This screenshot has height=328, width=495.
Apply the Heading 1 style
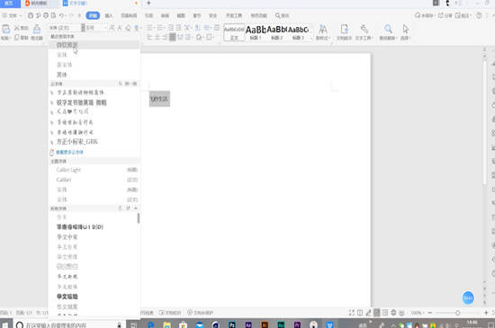point(255,32)
